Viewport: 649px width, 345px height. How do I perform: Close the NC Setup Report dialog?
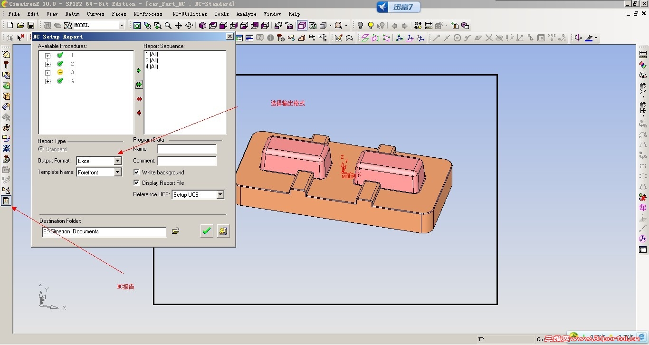230,37
